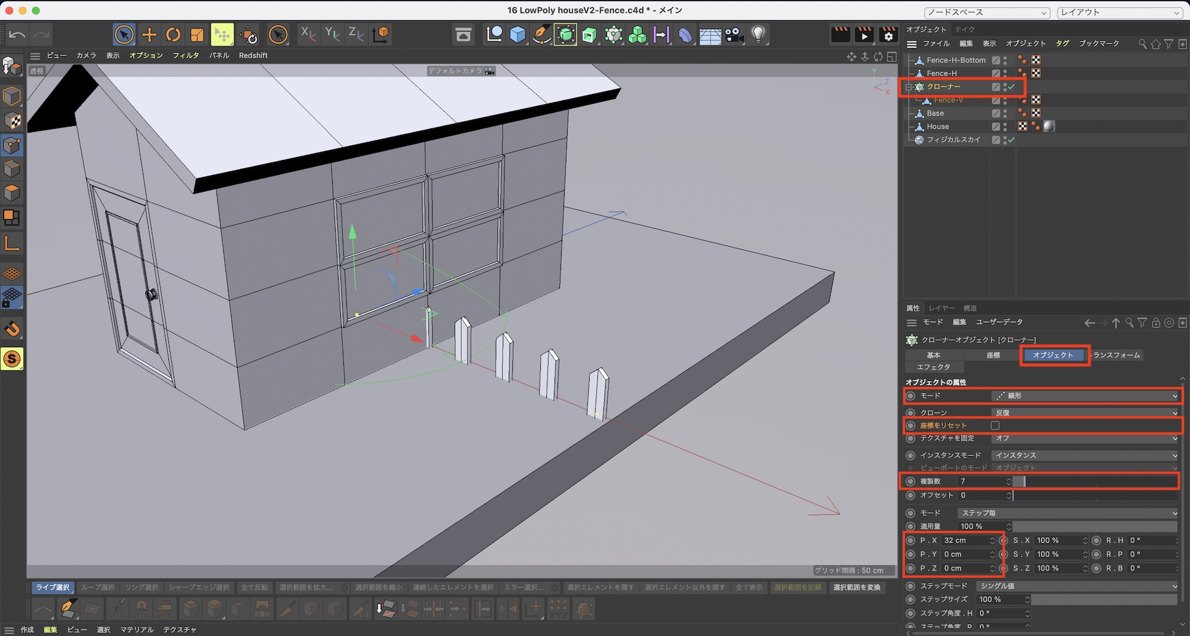Toggle the クローナー enable checkmark
The image size is (1190, 636).
[x=1011, y=87]
